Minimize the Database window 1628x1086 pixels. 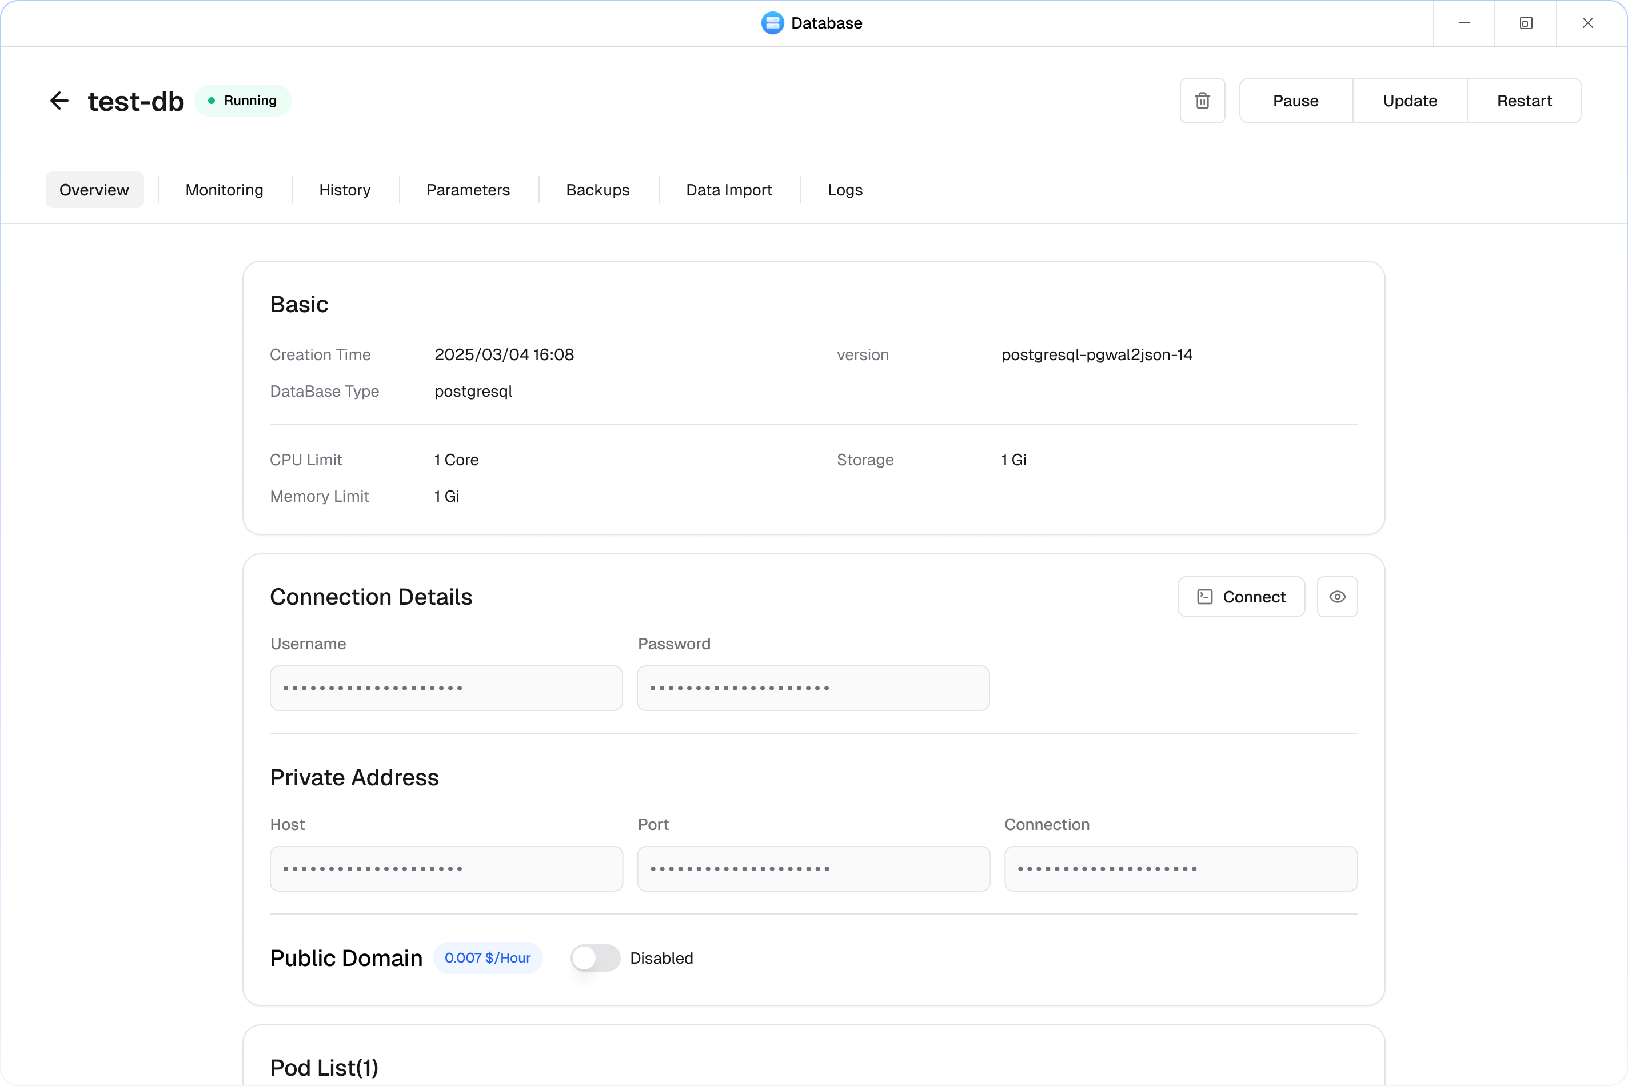click(x=1464, y=23)
